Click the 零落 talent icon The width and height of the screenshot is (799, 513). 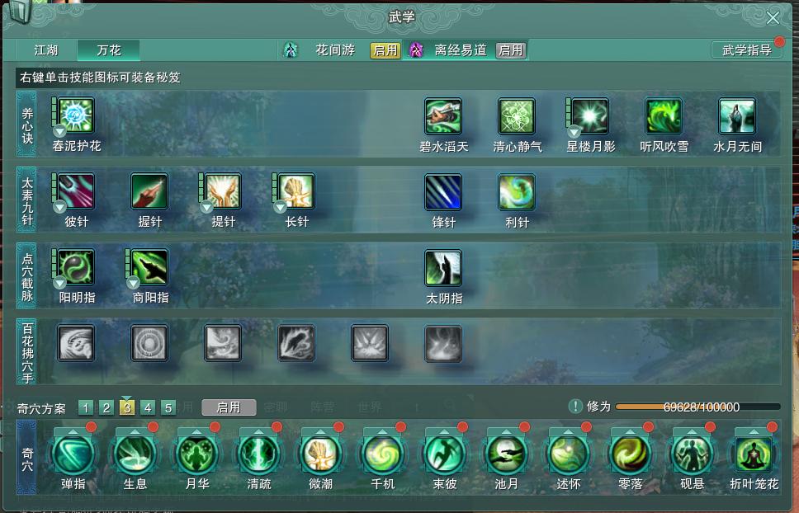click(x=631, y=454)
